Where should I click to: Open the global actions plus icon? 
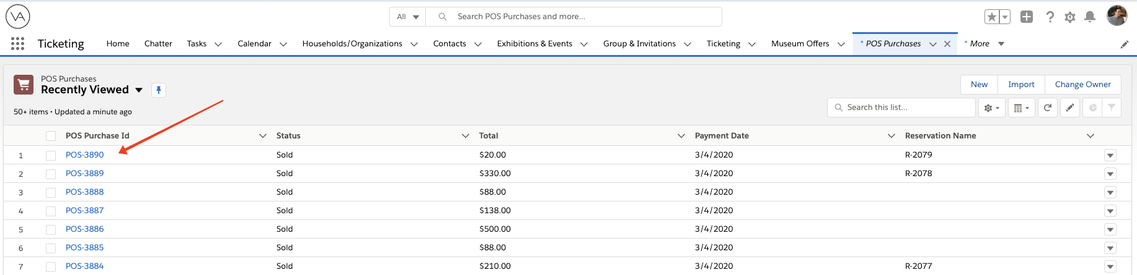pos(1027,17)
